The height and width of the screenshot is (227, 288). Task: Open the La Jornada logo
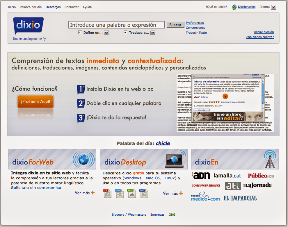pyautogui.click(x=257, y=185)
